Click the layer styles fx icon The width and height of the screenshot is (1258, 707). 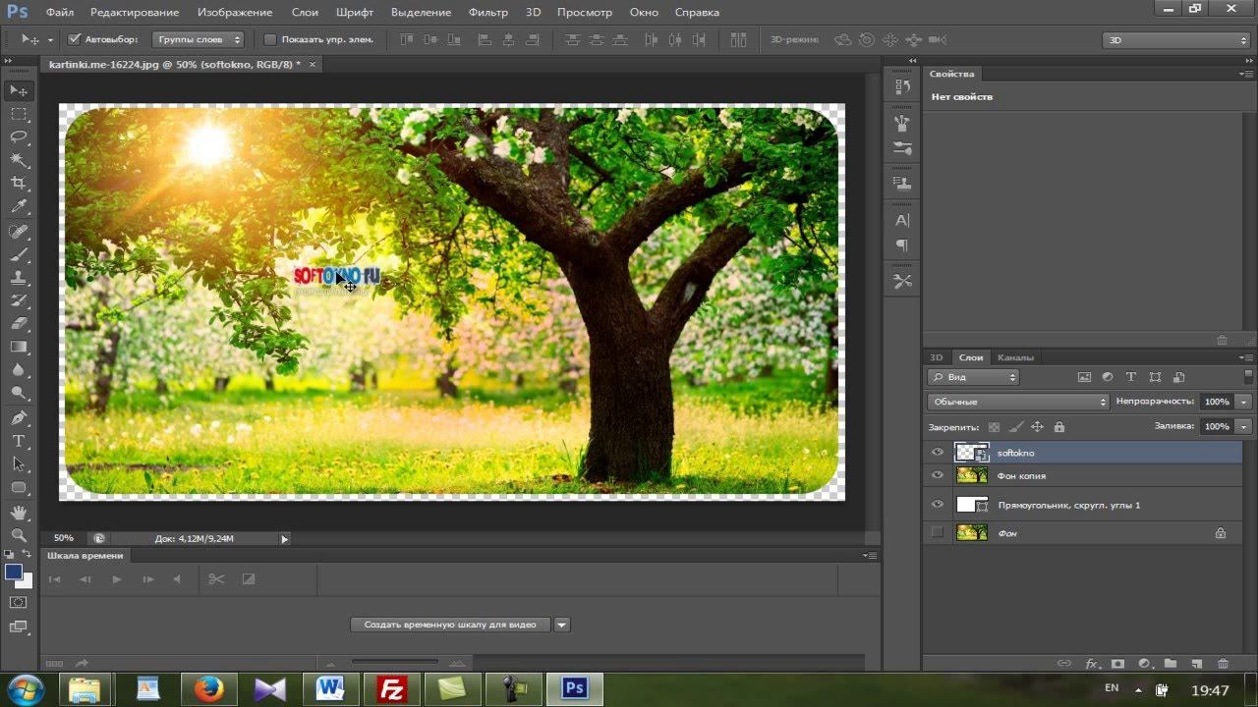tap(1091, 664)
